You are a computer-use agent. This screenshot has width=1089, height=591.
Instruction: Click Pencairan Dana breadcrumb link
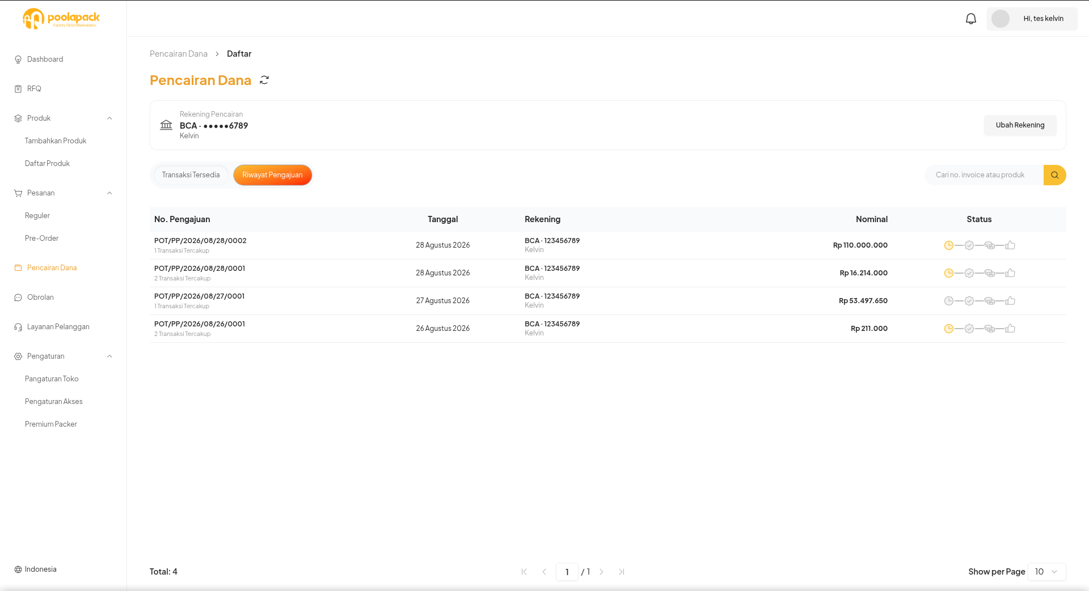click(179, 54)
